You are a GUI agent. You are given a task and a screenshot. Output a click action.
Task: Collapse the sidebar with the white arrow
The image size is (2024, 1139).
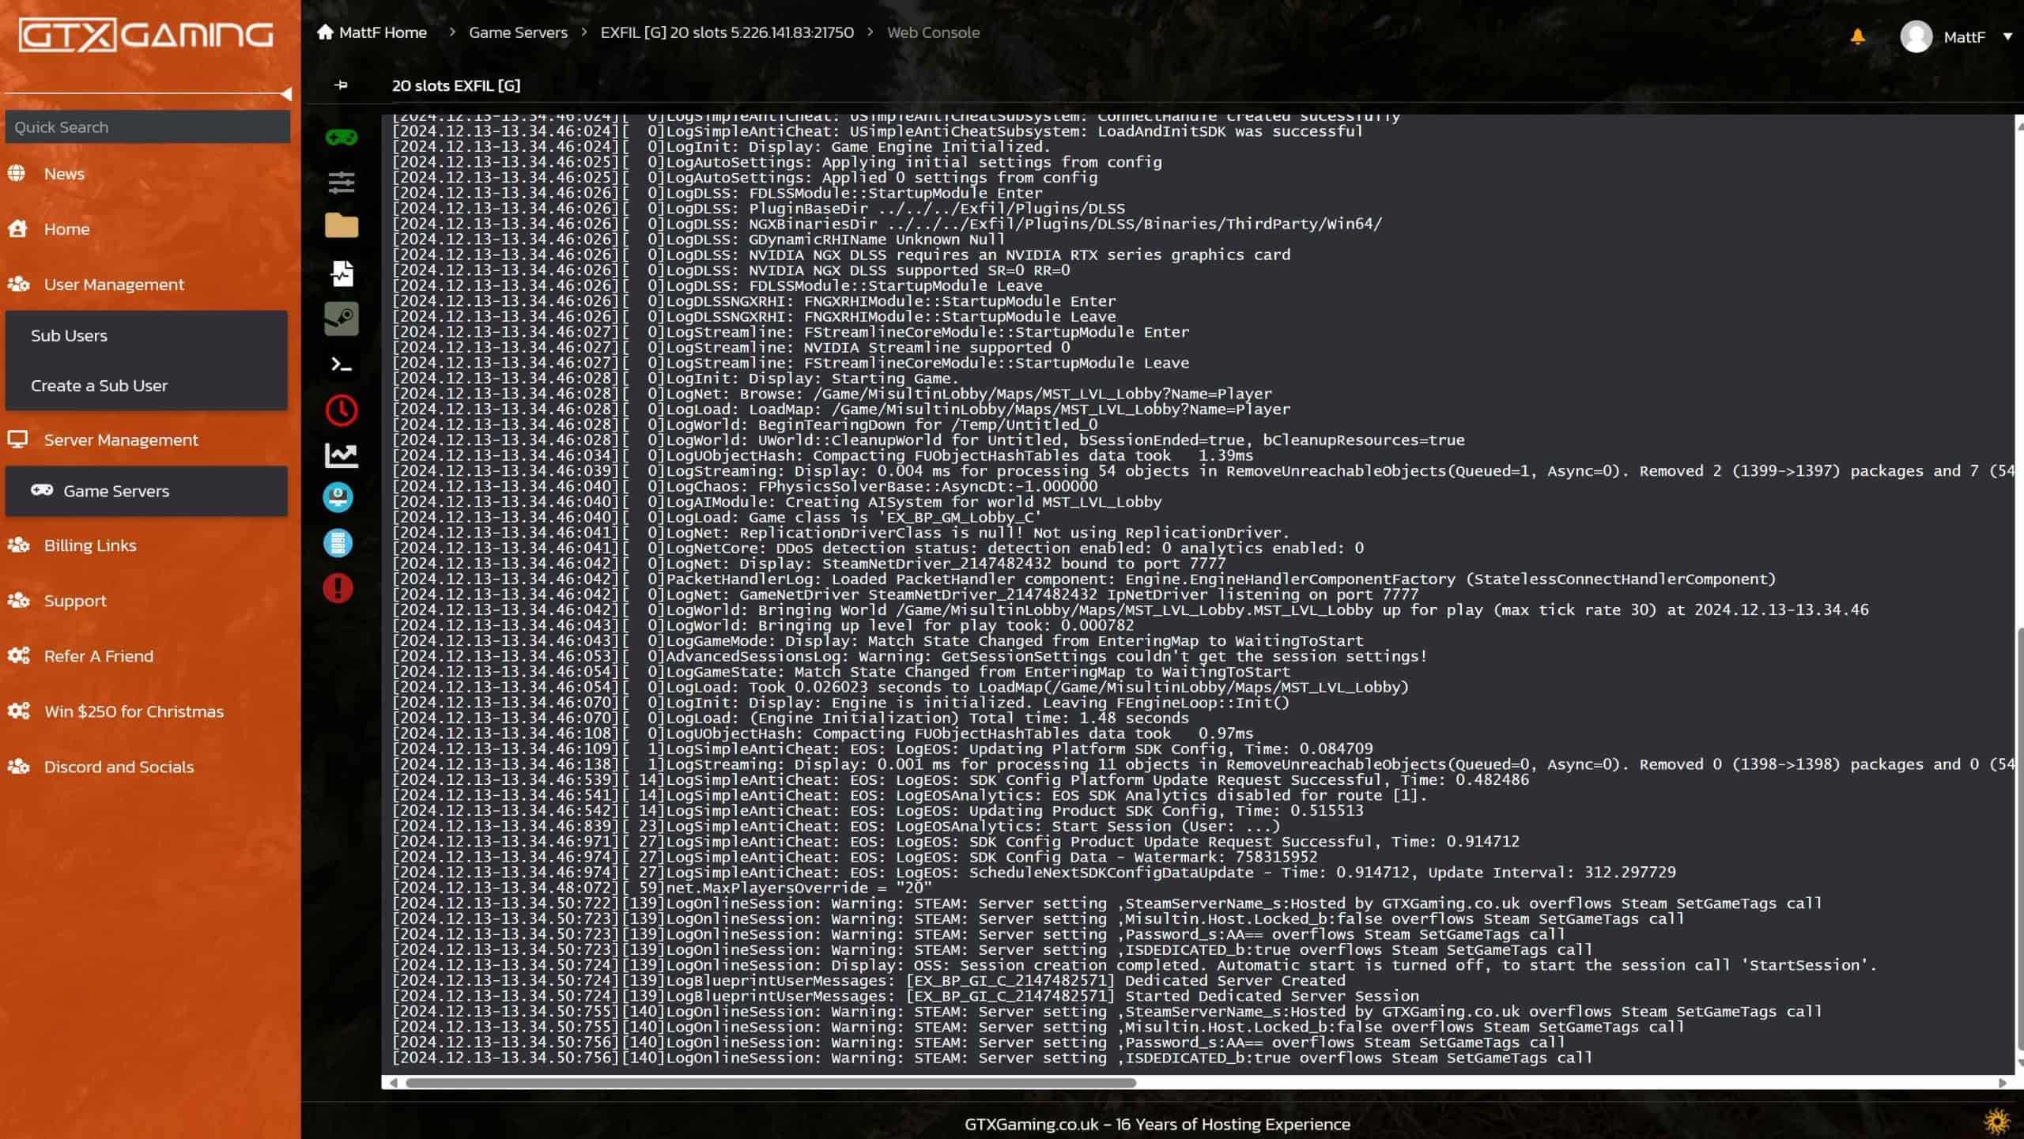pos(286,94)
